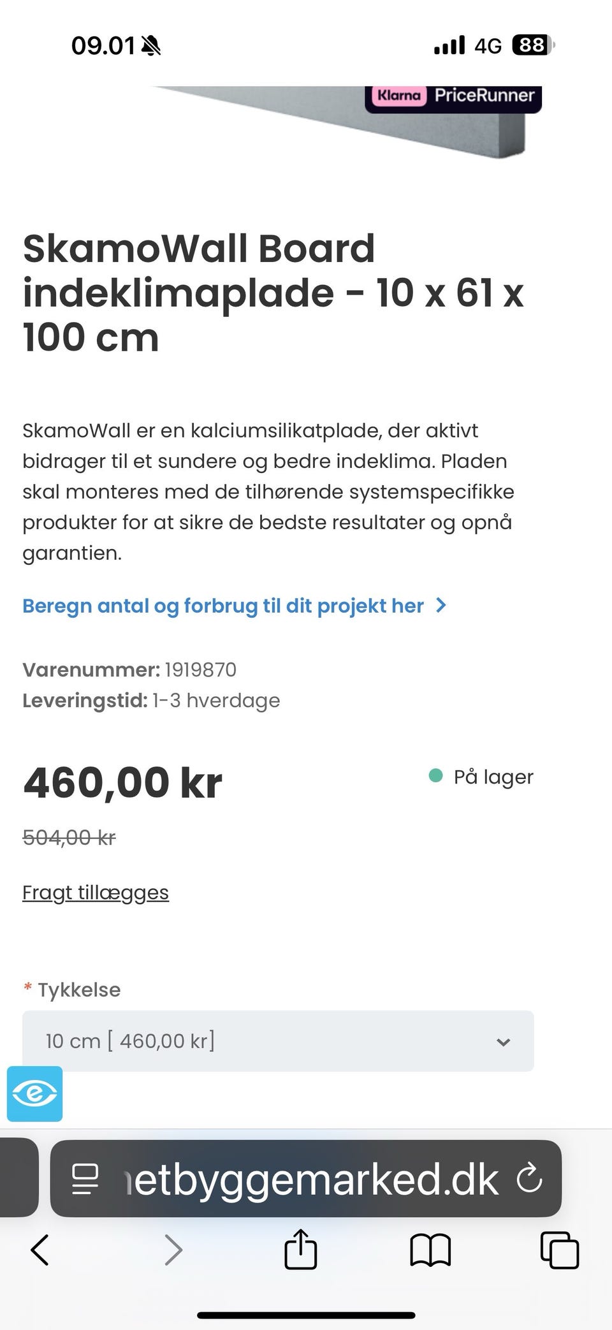
Task: Tap the Safari forward arrow
Action: 173,1250
